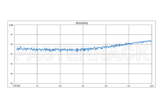Click the 9.0 x-axis frequency label
Viewport: 163px width, 108px height.
pyautogui.click(x=106, y=86)
